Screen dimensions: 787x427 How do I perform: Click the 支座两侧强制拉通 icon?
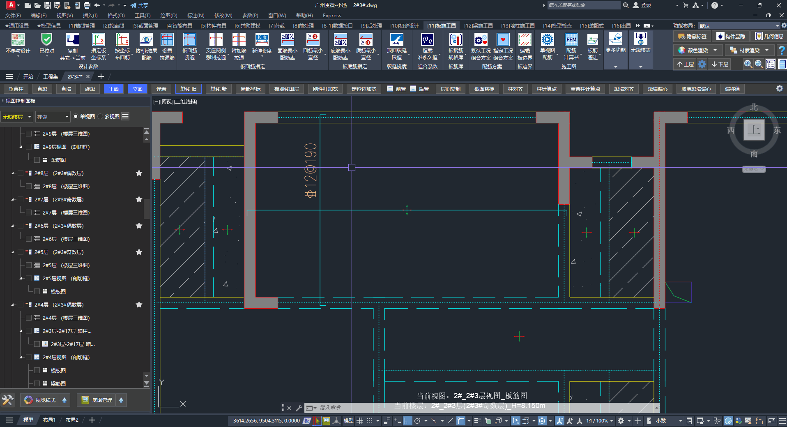click(x=216, y=40)
